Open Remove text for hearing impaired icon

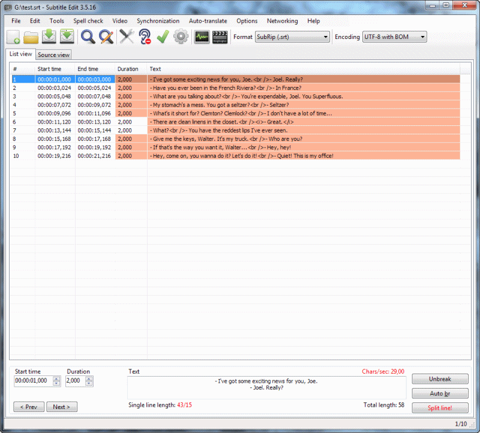point(145,37)
